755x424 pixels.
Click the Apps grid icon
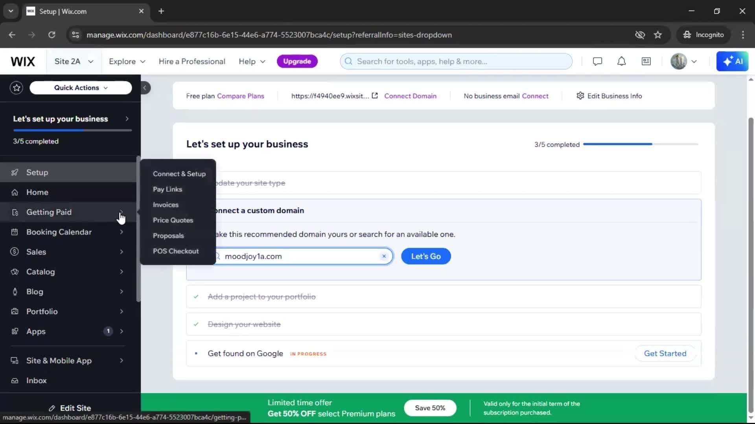point(15,331)
